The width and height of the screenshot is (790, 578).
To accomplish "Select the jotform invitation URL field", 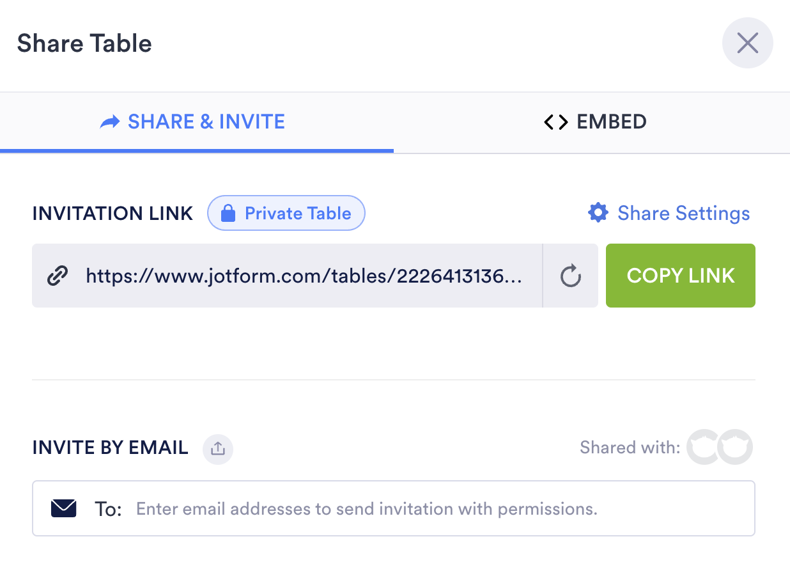I will 304,276.
